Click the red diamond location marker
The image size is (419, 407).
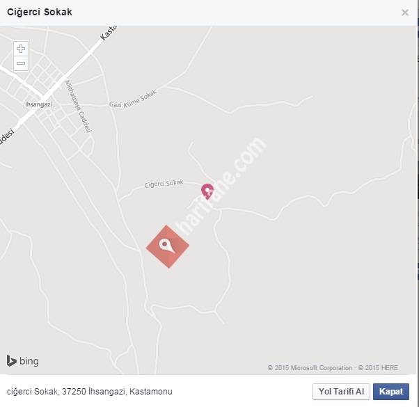(167, 246)
